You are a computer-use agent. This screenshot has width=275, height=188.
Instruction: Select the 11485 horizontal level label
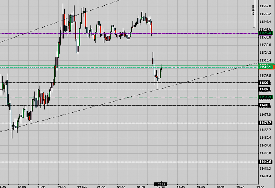tap(264, 105)
